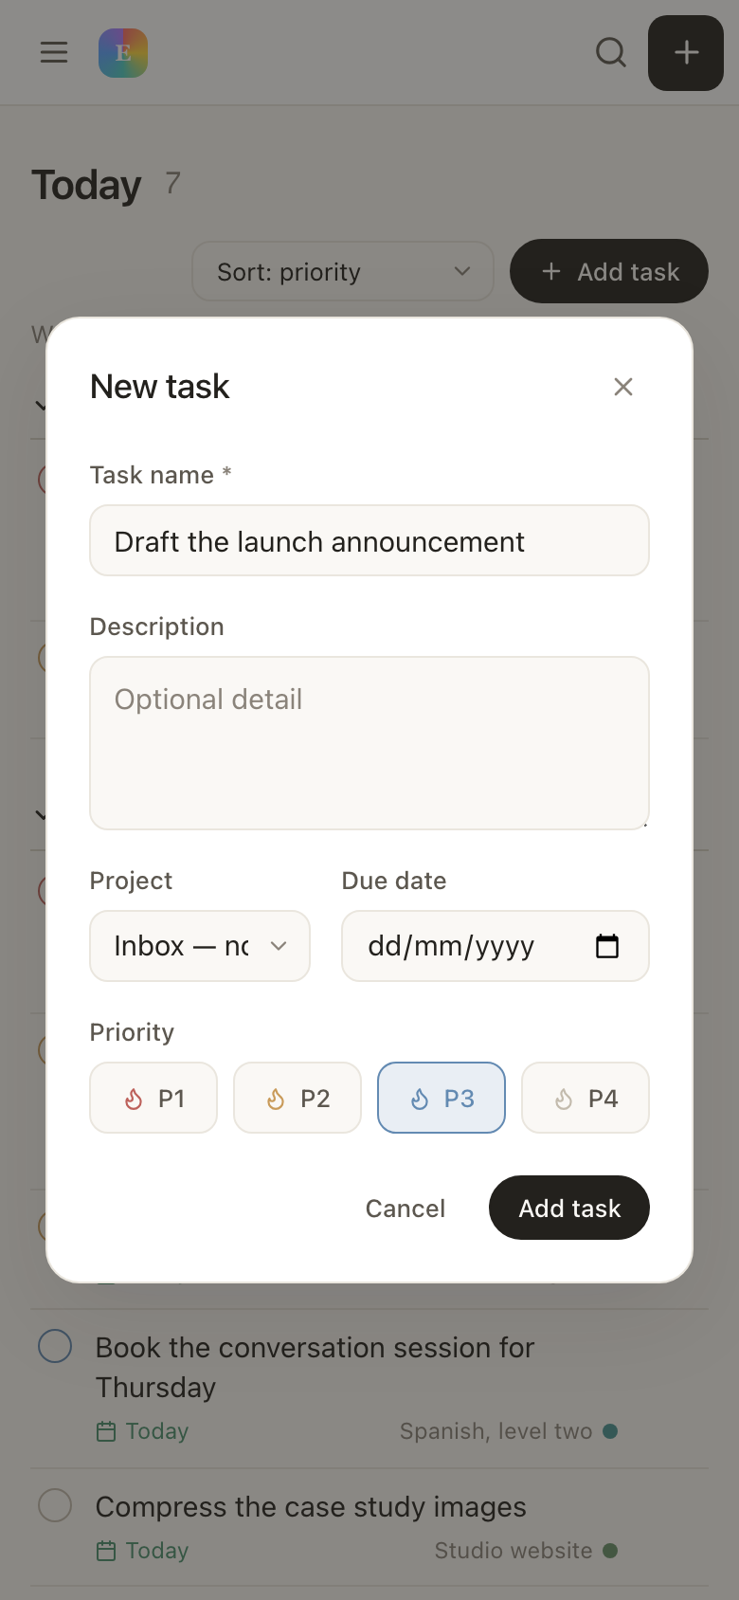Mark 'Book the conversation session' task complete
This screenshot has width=739, height=1600.
(x=55, y=1346)
